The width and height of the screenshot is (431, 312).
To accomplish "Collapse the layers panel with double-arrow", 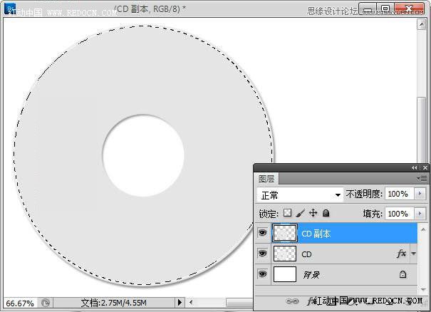I will click(x=414, y=167).
